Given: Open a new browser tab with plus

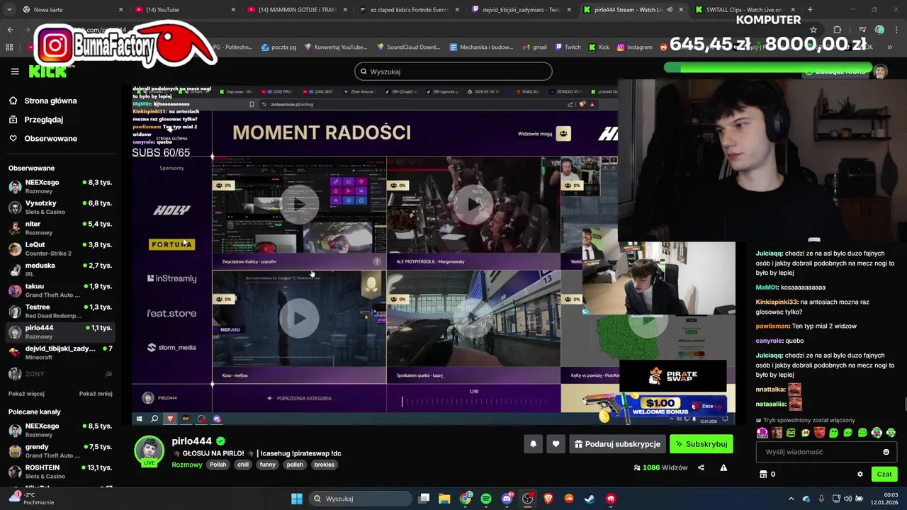Looking at the screenshot, I should [x=810, y=9].
